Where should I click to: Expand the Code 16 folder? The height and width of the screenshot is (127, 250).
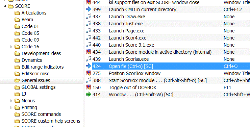pyautogui.click(x=11, y=47)
